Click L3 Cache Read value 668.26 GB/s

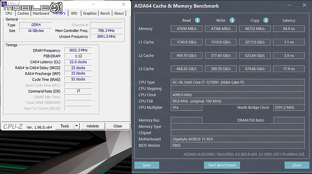(186, 69)
